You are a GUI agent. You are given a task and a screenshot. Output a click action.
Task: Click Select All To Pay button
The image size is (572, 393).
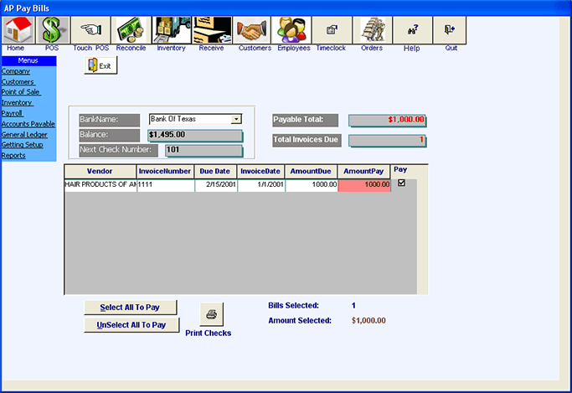click(131, 308)
